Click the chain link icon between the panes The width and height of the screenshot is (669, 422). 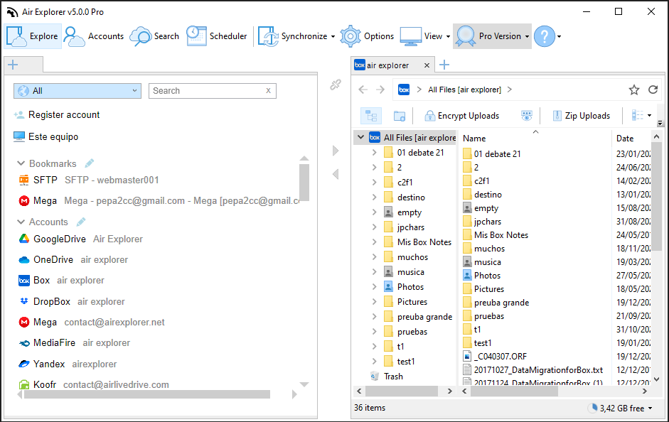[336, 85]
